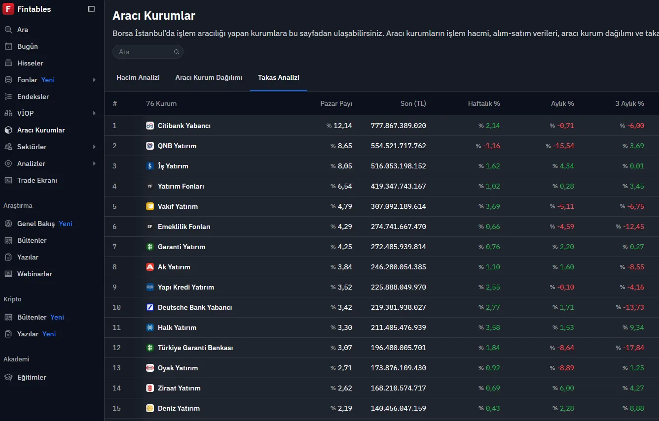Click the Deniz Yatırım logo icon
Screen dimensions: 659x421
click(150, 408)
